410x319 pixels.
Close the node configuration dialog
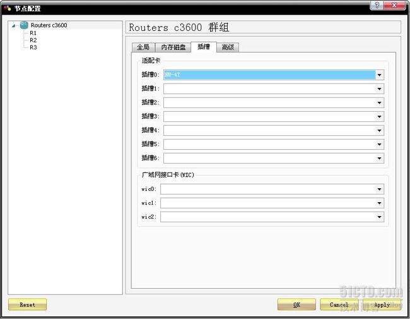[x=395, y=5]
